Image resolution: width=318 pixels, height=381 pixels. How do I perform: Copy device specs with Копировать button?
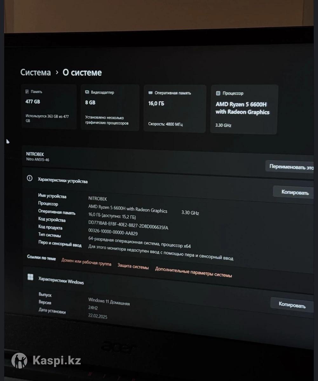click(x=295, y=192)
